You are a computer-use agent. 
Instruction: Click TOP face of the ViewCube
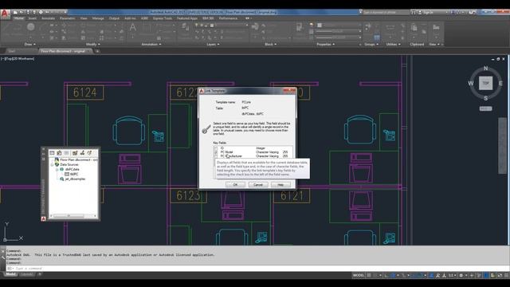pyautogui.click(x=485, y=83)
